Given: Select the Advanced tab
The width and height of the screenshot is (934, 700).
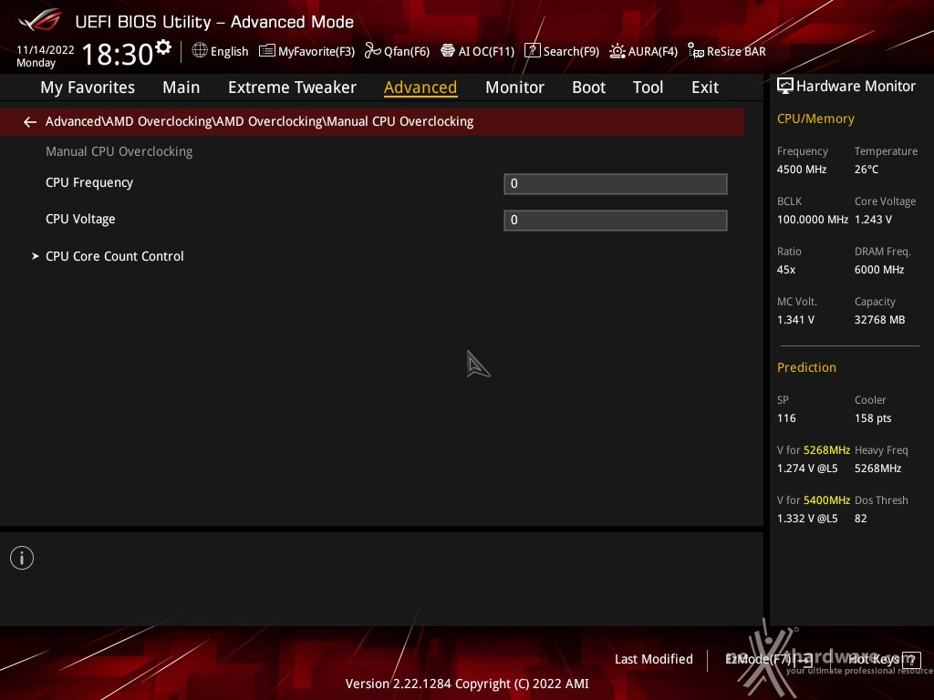Looking at the screenshot, I should click(420, 87).
